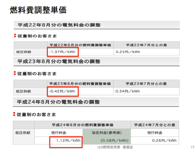Viewport: 196px width, 151px height.
Task: Click the footer text LED照明活用術 楽画企
Action: click(x=115, y=147)
